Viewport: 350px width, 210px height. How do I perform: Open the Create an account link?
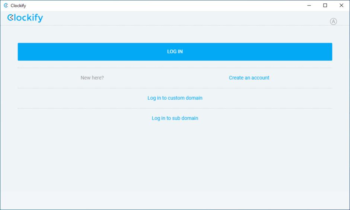pyautogui.click(x=249, y=78)
